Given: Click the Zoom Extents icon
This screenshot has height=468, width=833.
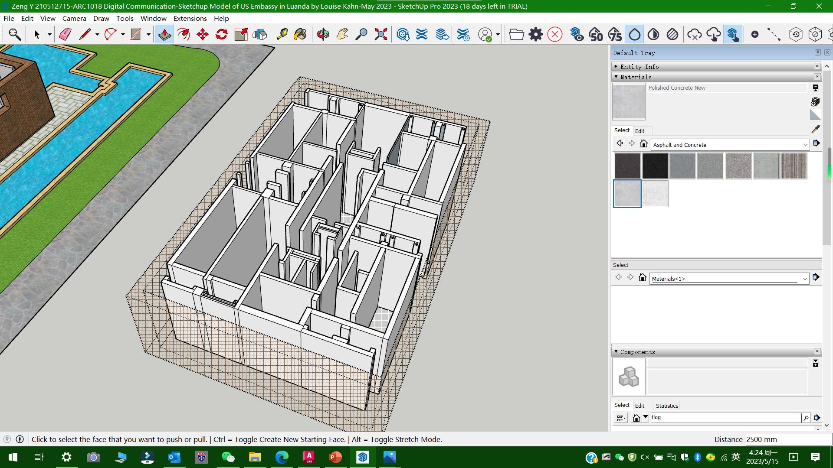Looking at the screenshot, I should coord(380,34).
